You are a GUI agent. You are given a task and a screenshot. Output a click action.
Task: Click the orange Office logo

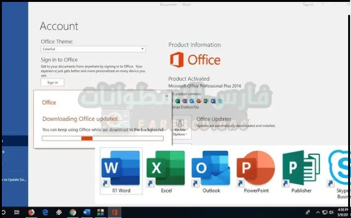point(195,59)
